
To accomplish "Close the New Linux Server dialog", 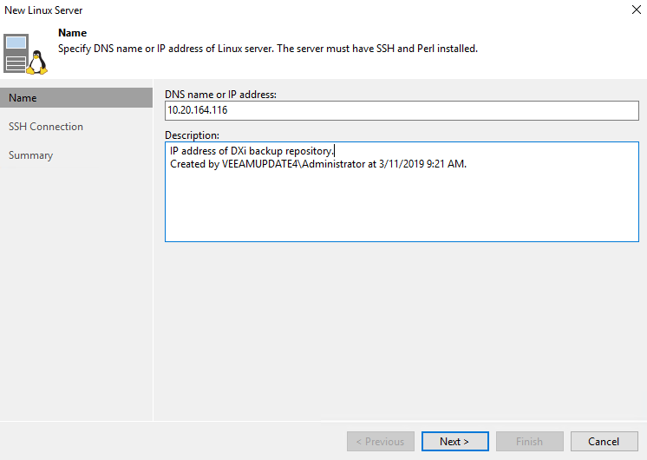I will (637, 10).
